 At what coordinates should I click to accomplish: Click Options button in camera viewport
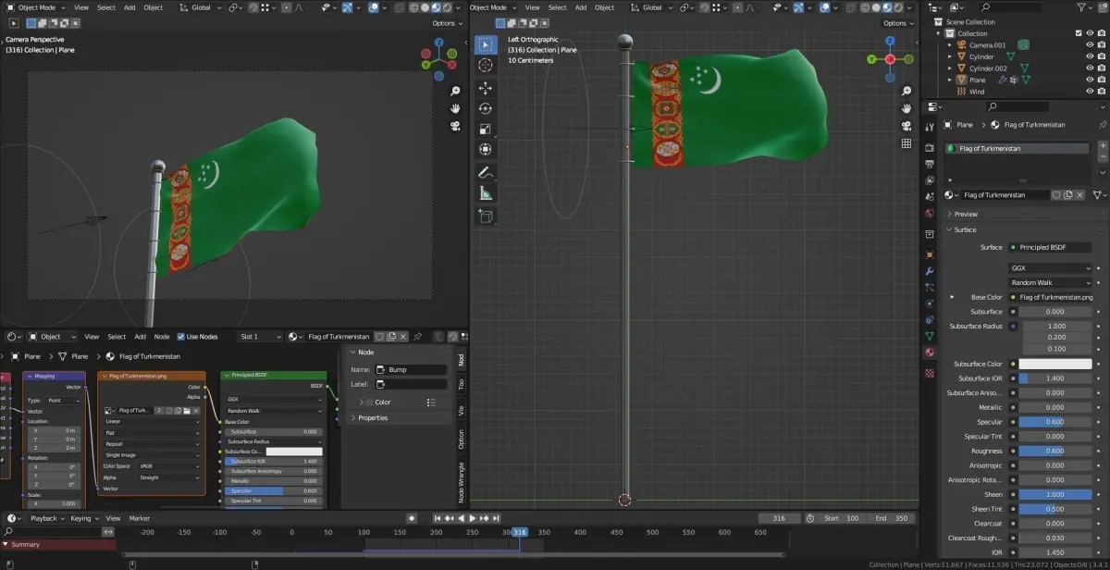446,23
